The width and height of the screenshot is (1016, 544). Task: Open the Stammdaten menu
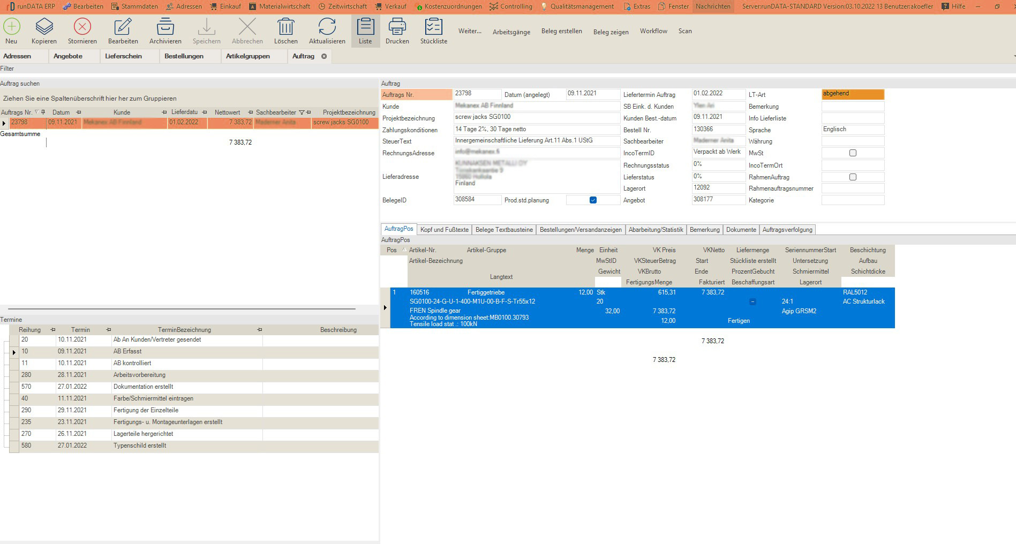pos(134,6)
